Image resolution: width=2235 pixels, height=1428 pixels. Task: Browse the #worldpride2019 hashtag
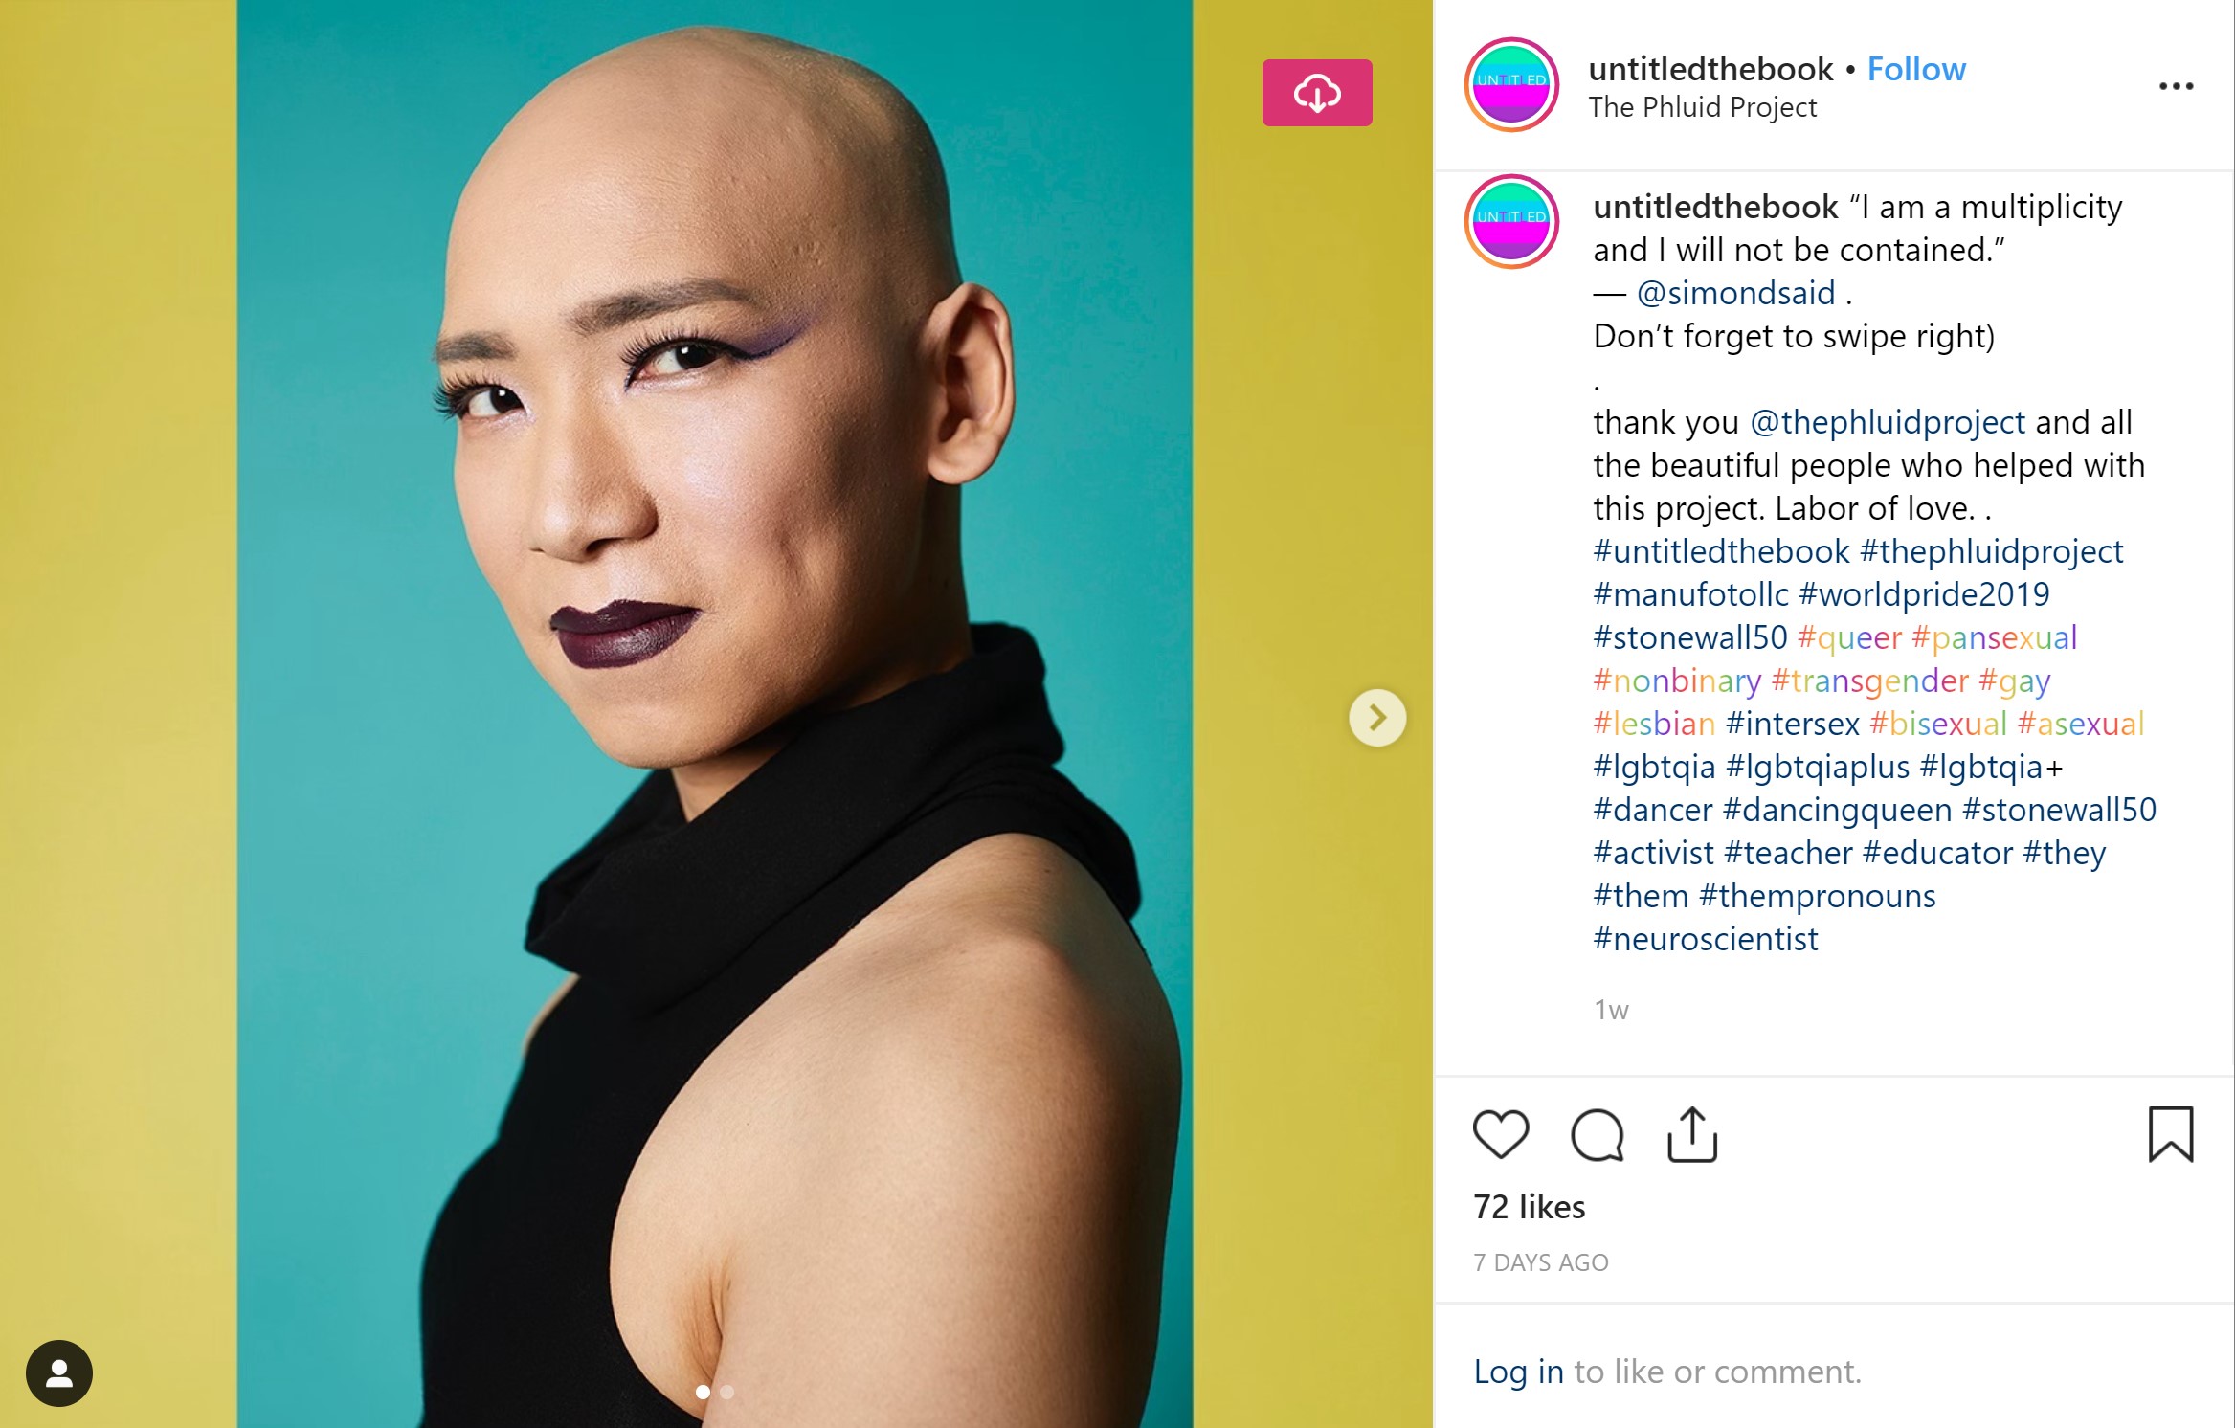(x=1924, y=594)
